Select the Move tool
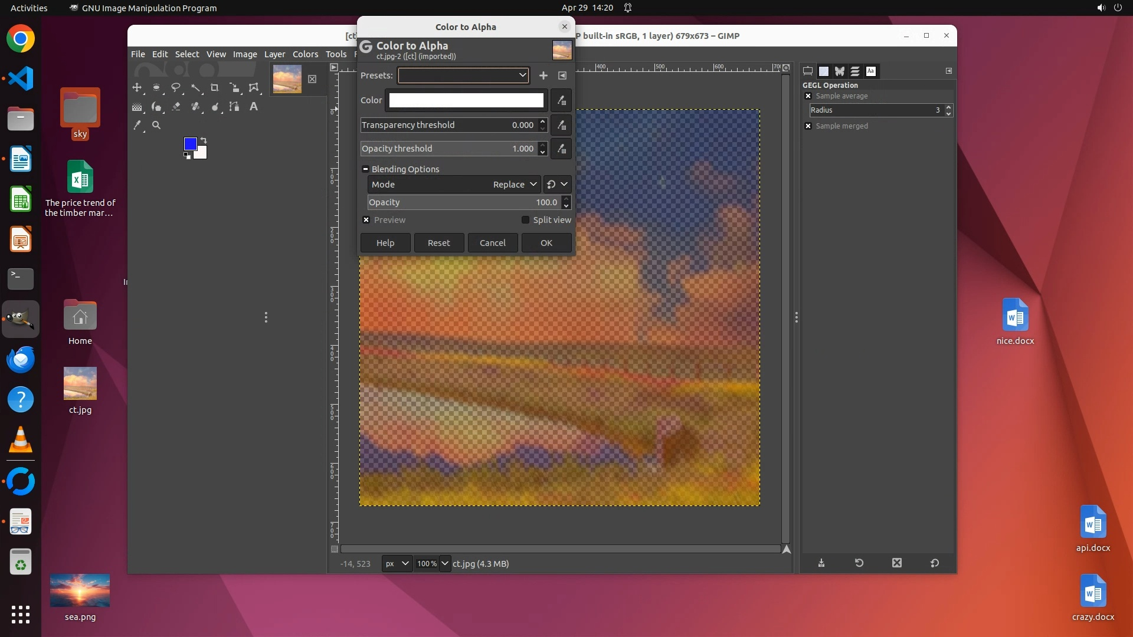 tap(137, 88)
